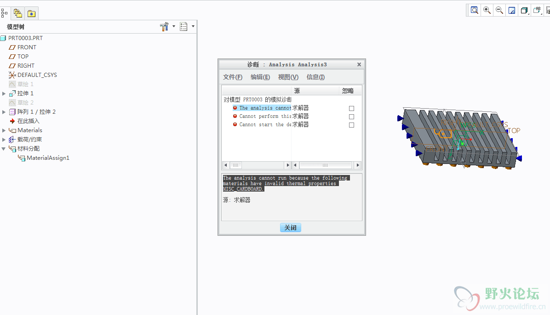Click the TOP label on the 3D model
The width and height of the screenshot is (550, 315).
point(514,131)
